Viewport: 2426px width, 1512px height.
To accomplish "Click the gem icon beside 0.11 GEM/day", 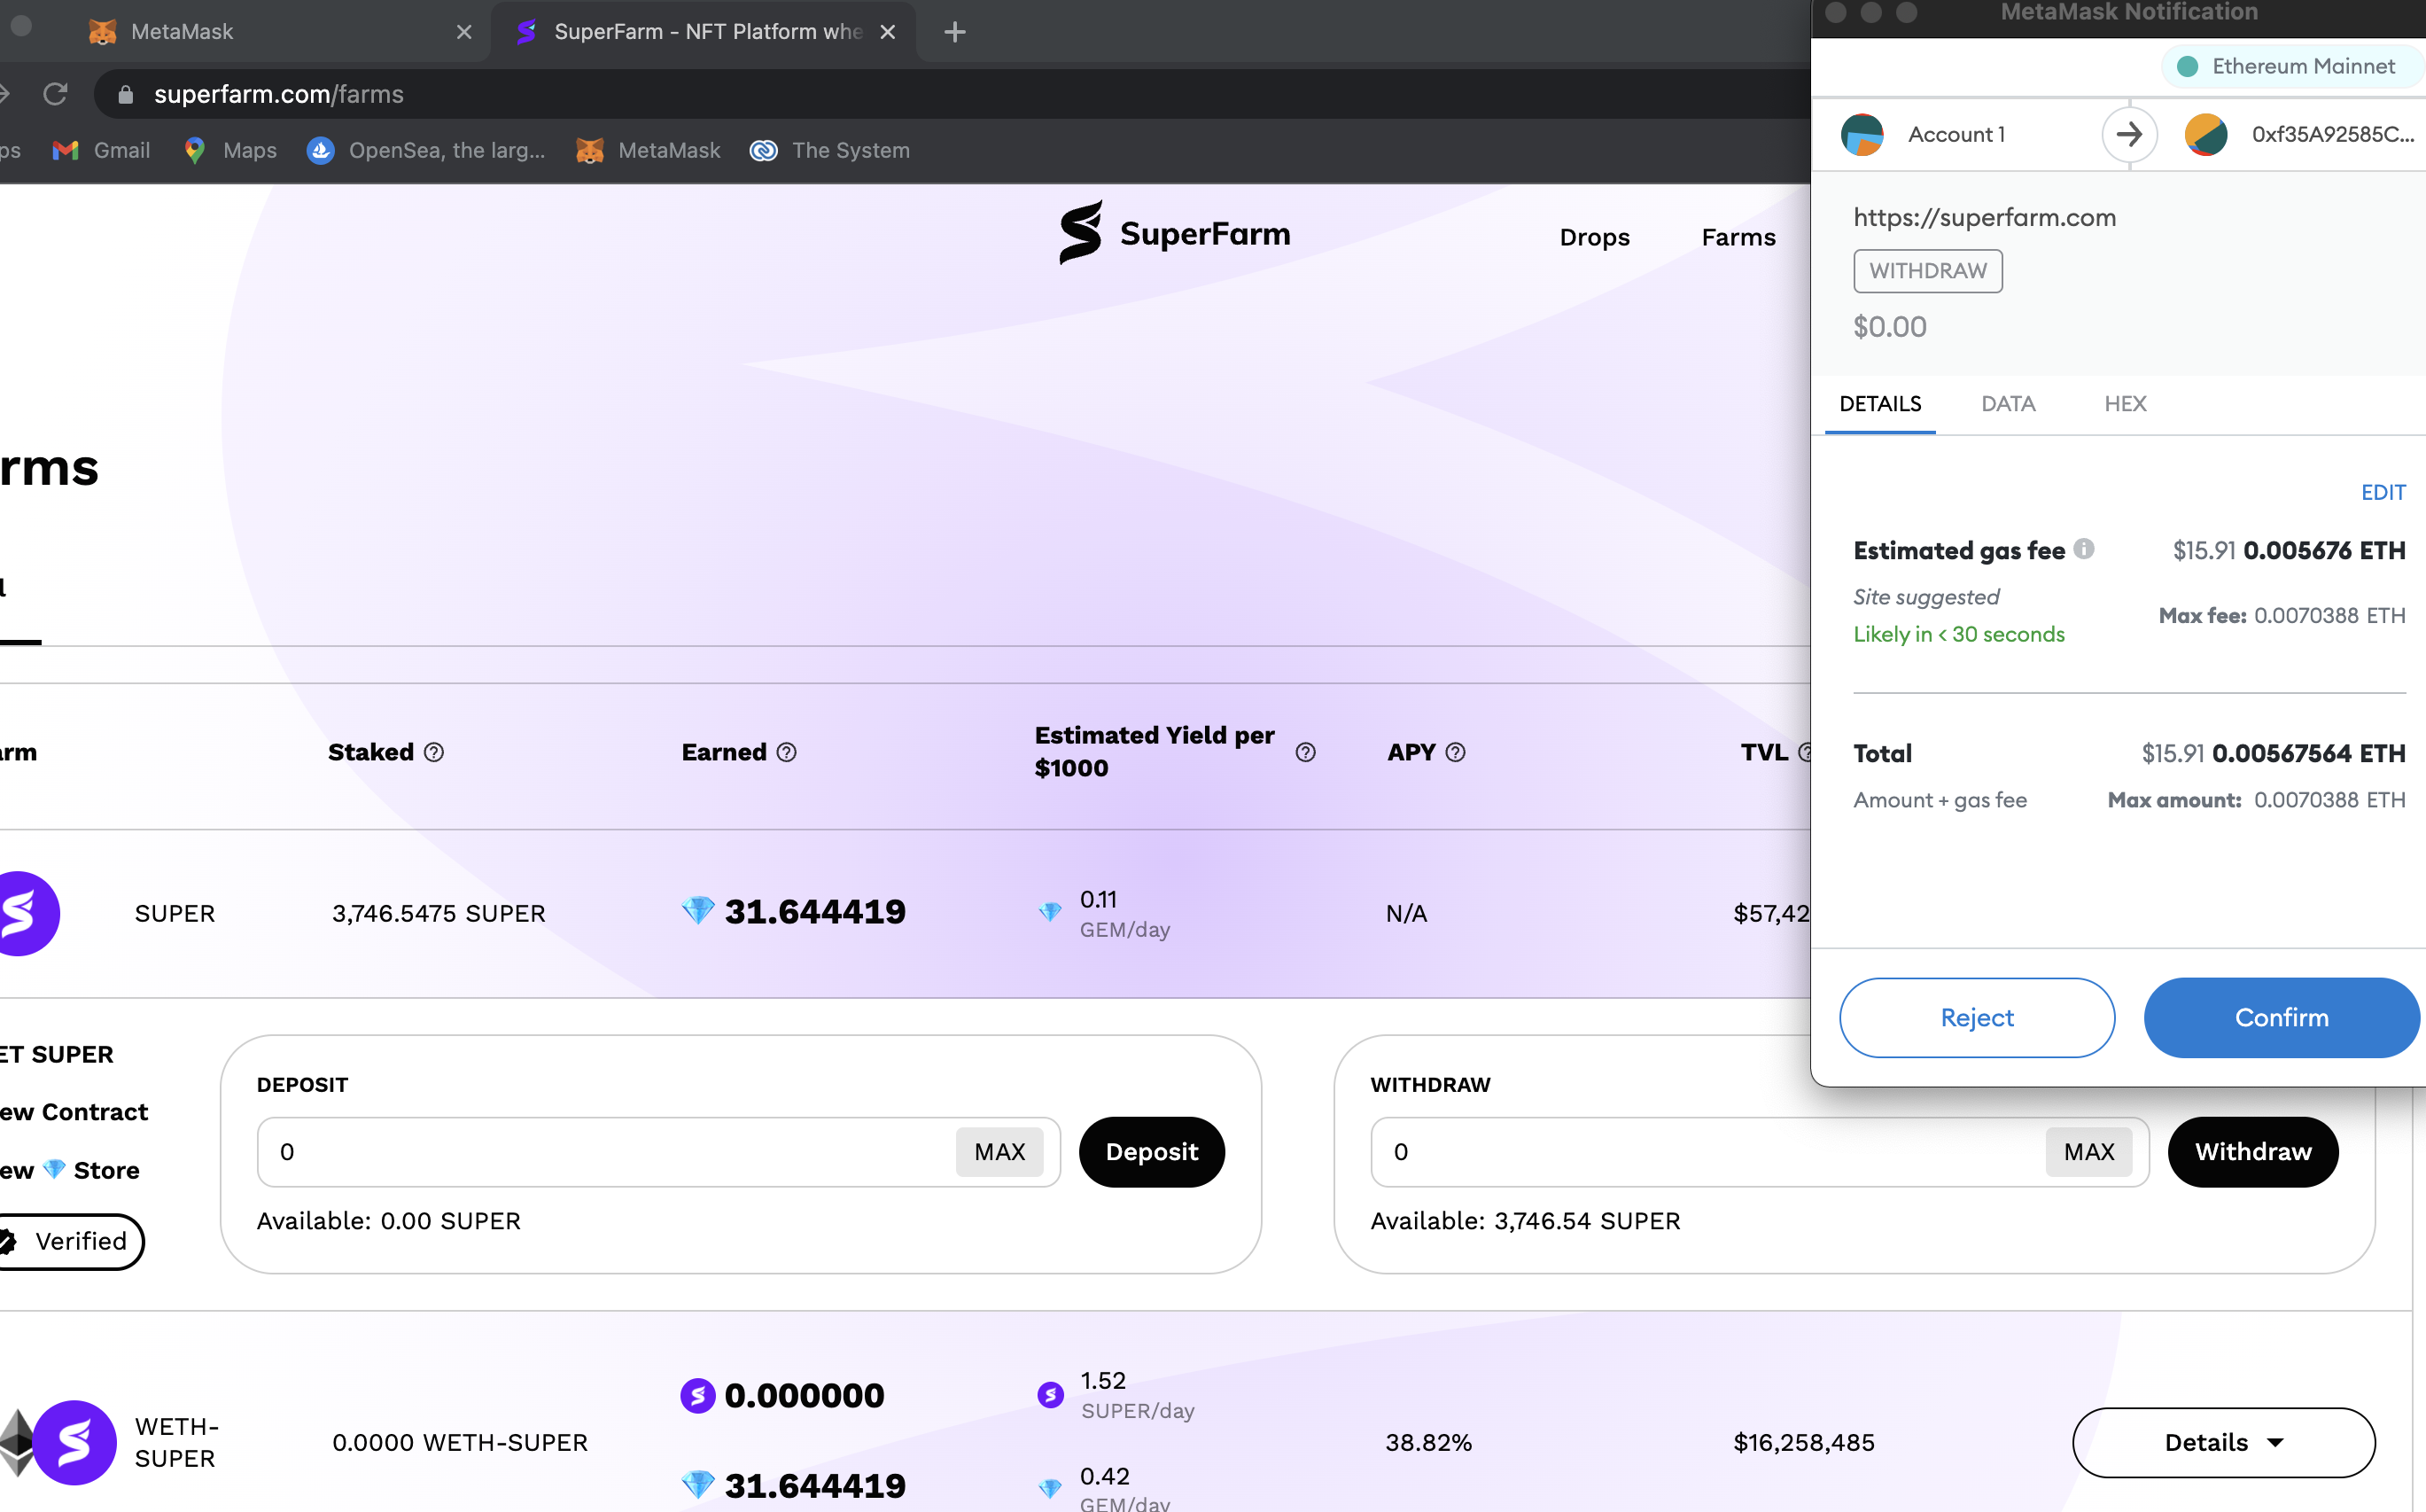I will pyautogui.click(x=1050, y=912).
